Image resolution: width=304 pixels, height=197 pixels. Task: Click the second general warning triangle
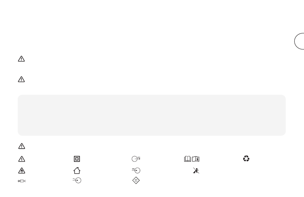point(21,79)
